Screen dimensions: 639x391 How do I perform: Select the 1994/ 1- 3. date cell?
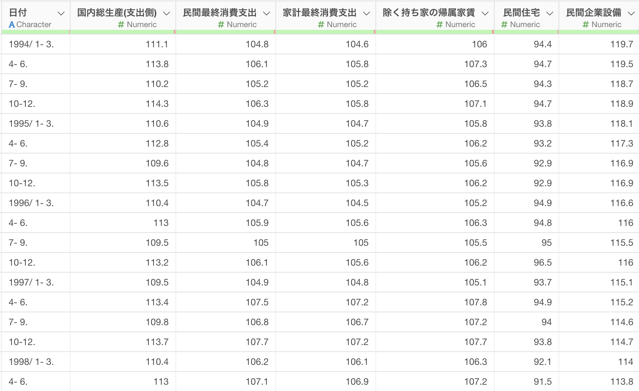tap(31, 44)
